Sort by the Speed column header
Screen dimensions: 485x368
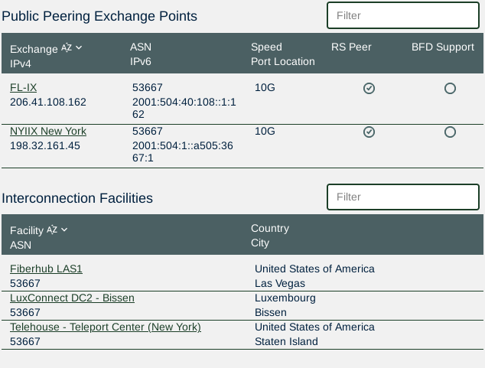pyautogui.click(x=266, y=47)
